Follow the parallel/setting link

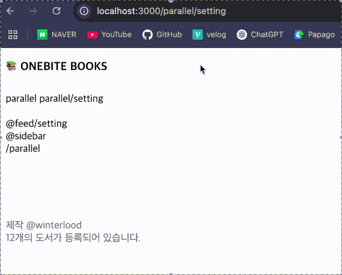coord(71,99)
